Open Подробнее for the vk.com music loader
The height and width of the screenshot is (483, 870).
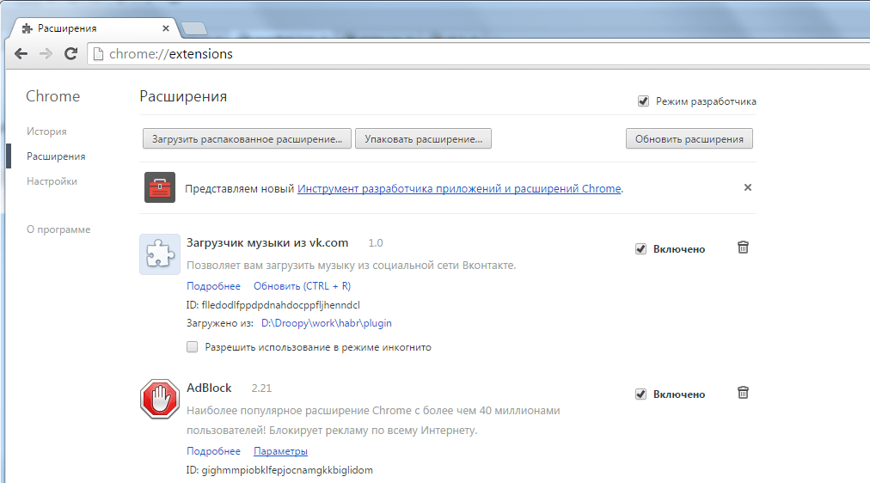coord(213,286)
